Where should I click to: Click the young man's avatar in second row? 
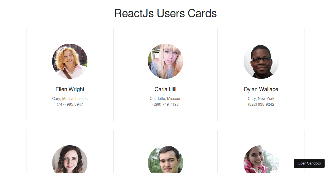tap(165, 159)
